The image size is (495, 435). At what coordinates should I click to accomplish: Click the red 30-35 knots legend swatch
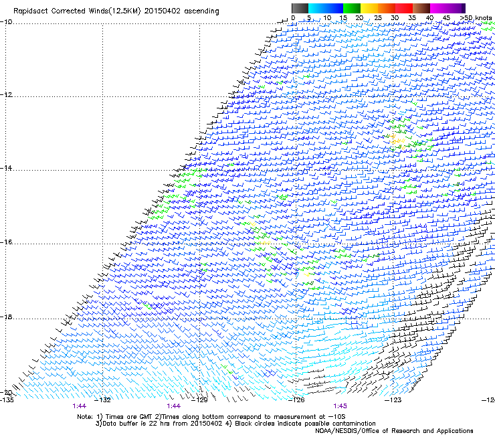click(x=404, y=8)
